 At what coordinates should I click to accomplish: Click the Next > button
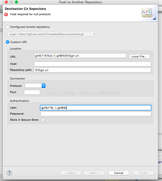94,173
